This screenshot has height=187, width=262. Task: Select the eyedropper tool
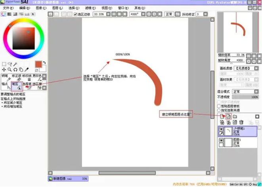(x=27, y=70)
